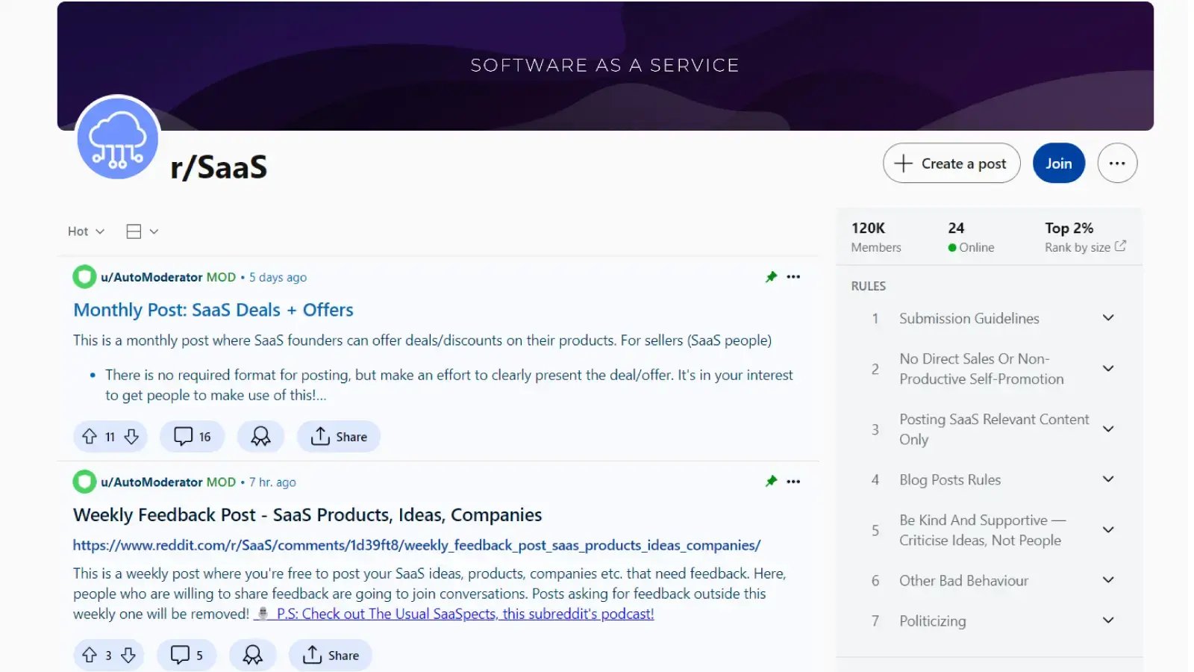Expand the No Direct Sales Or Non-Productive Self-Promotion rule
The height and width of the screenshot is (672, 1194).
1108,369
